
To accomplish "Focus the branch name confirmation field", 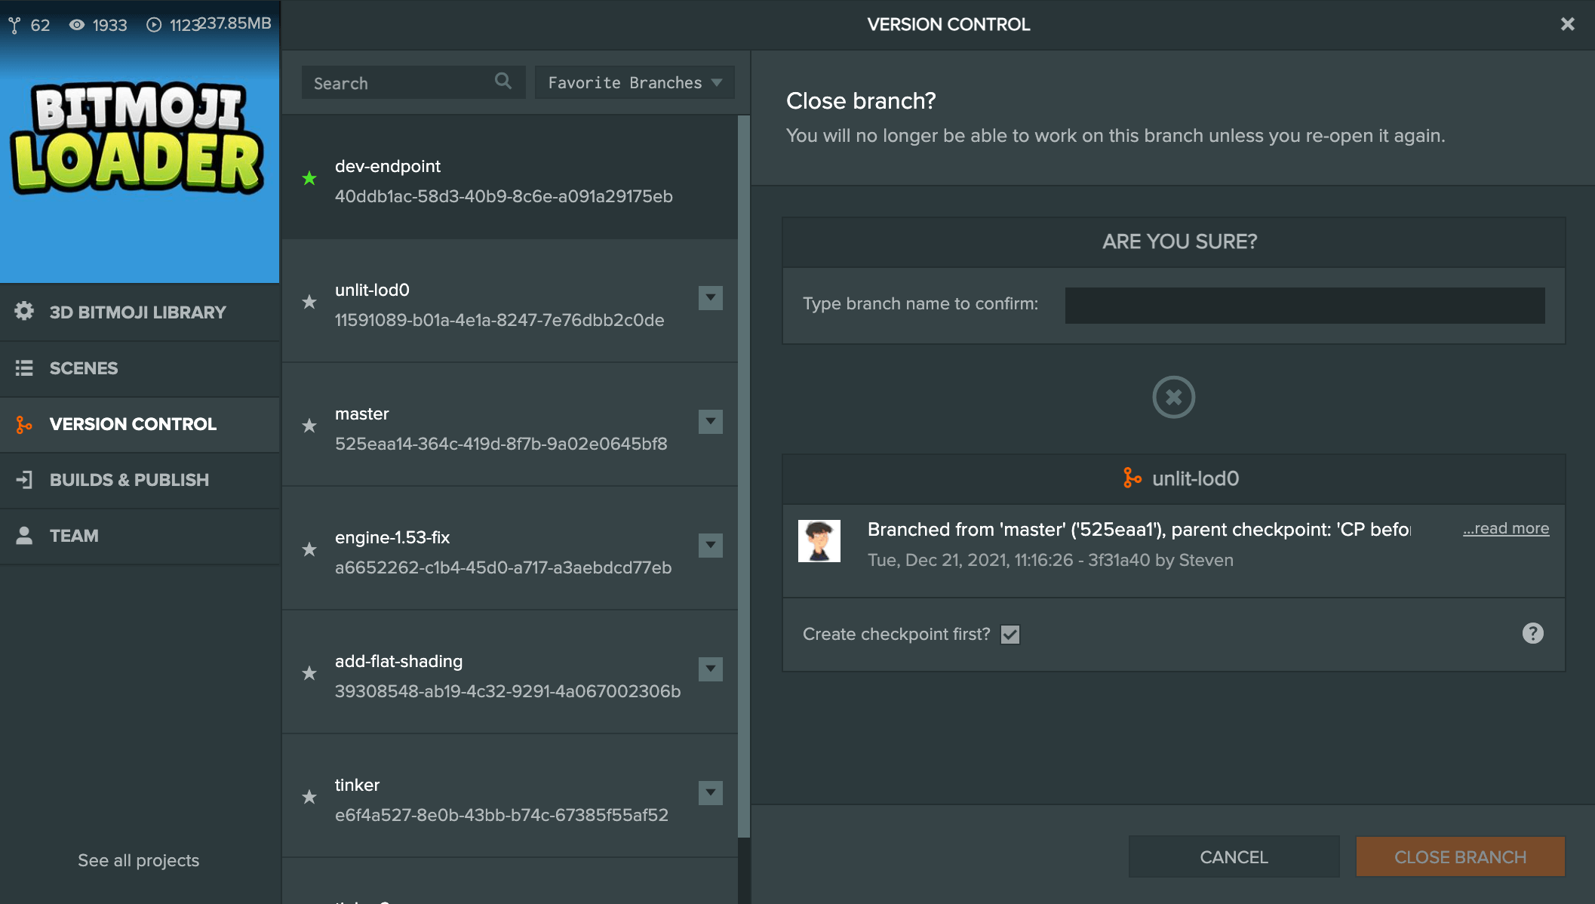I will tap(1304, 305).
